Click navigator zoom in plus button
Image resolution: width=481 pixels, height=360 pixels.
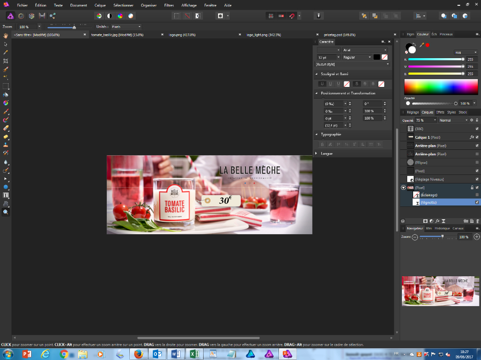(x=477, y=237)
